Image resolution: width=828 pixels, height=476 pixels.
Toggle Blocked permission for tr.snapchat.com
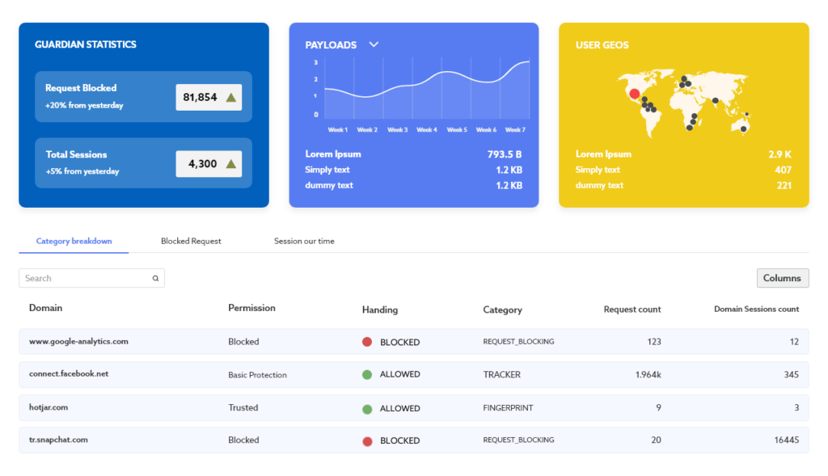tap(243, 440)
